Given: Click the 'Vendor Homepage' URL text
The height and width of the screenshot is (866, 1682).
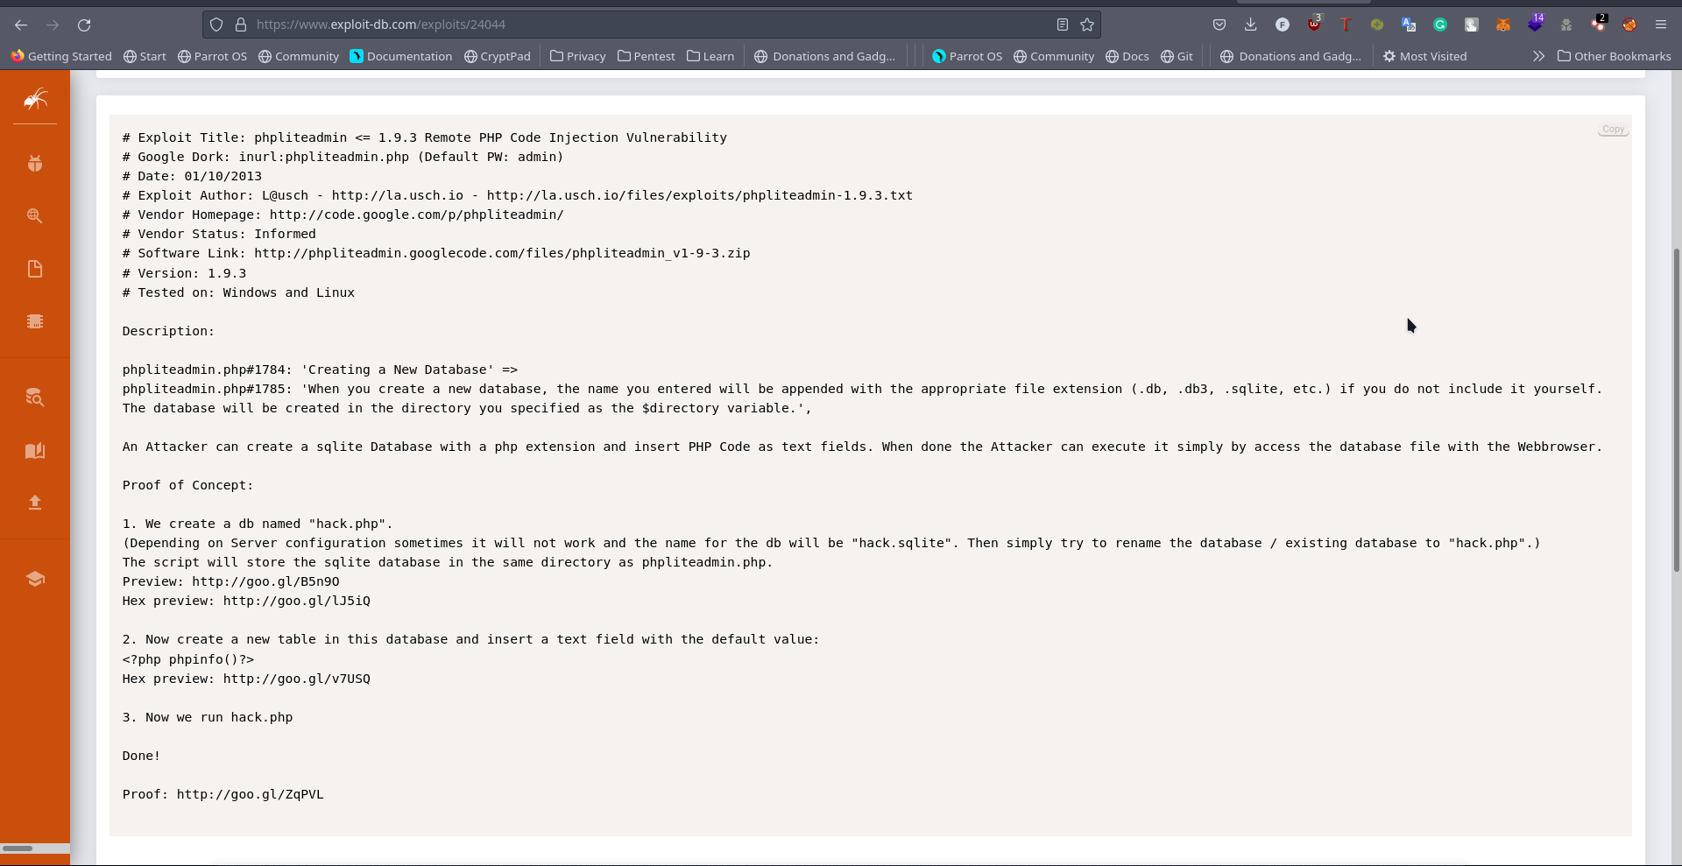Looking at the screenshot, I should (416, 215).
